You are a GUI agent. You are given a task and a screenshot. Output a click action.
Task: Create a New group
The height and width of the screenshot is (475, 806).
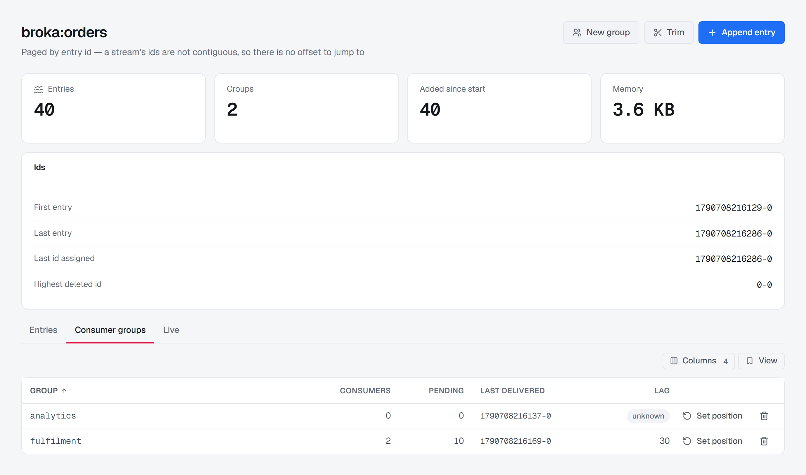(x=601, y=33)
